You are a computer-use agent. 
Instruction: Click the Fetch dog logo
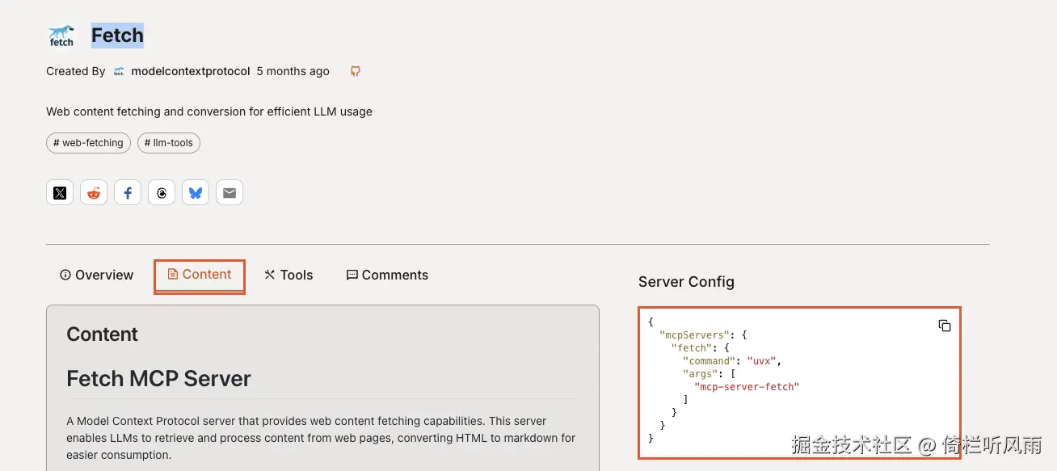(x=61, y=36)
